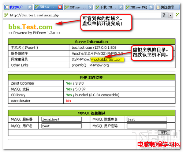Switch to the 我的帐户 tab
Screen dimensions: 183x152
click(16, 7)
